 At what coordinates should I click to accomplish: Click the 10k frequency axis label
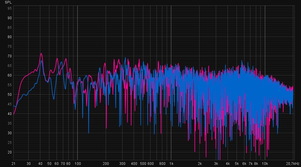pyautogui.click(x=265, y=164)
